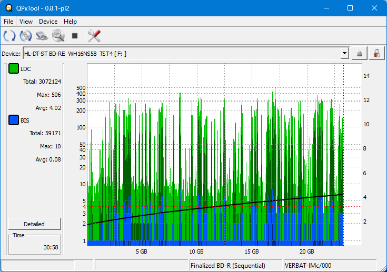This screenshot has height=272, width=387.
Task: Click the refresh device list icon
Action: point(9,36)
